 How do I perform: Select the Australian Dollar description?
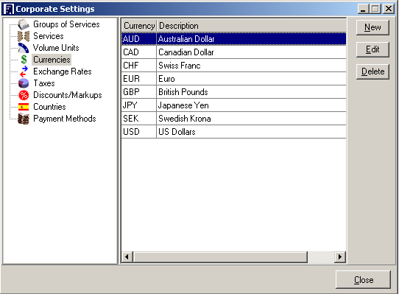251,39
